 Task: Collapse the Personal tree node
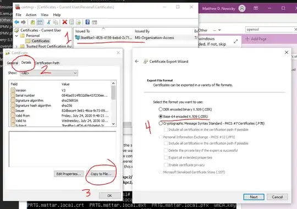coord(16,36)
